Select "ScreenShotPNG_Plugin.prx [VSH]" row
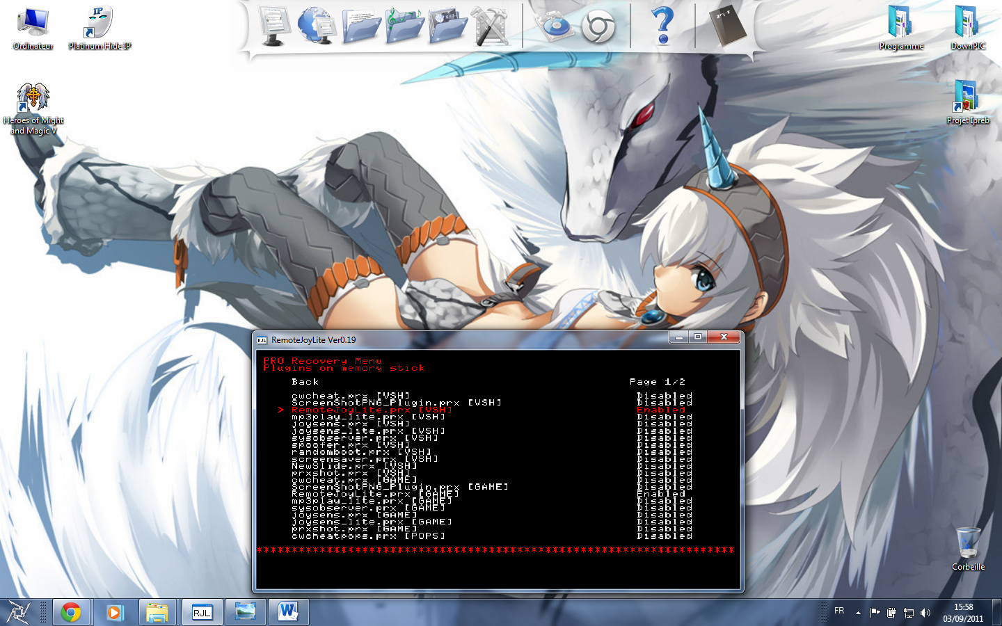 coord(492,403)
